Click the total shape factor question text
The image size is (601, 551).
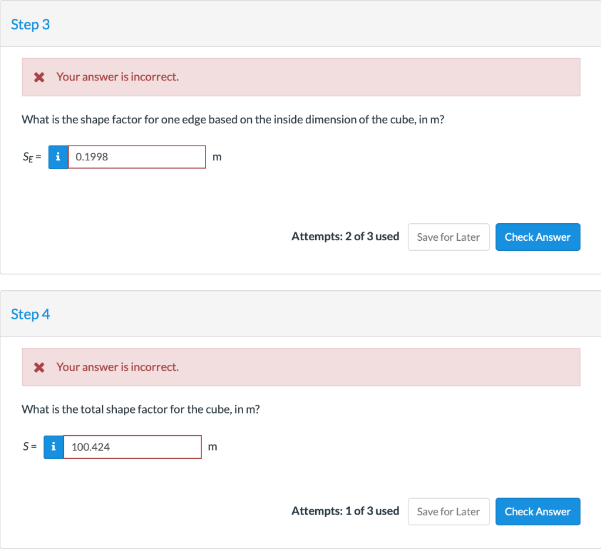[141, 409]
